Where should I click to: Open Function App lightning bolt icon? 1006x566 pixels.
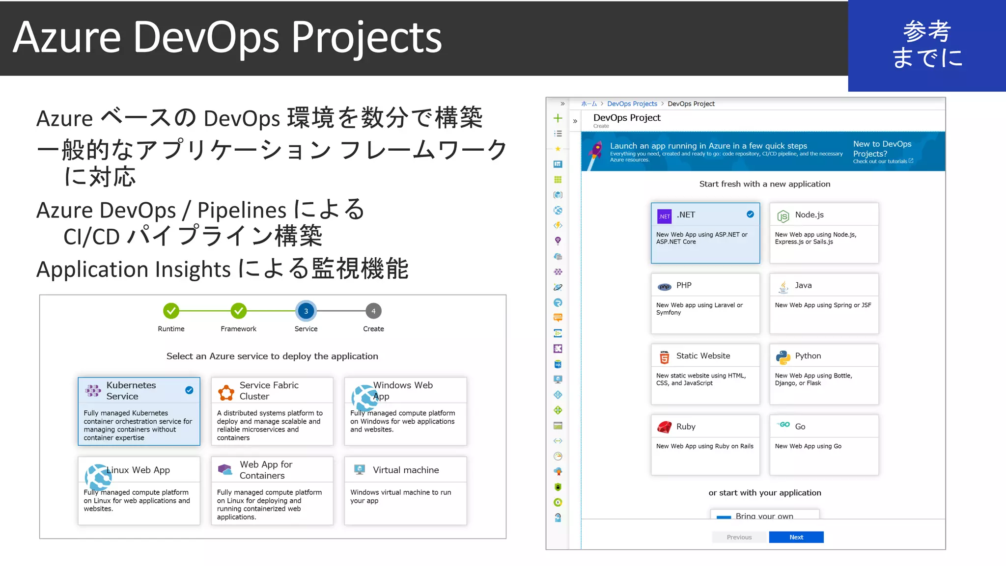click(x=558, y=225)
